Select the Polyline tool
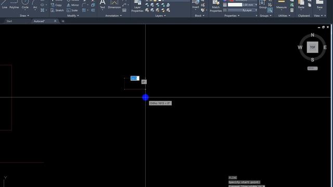 [x=14, y=4]
